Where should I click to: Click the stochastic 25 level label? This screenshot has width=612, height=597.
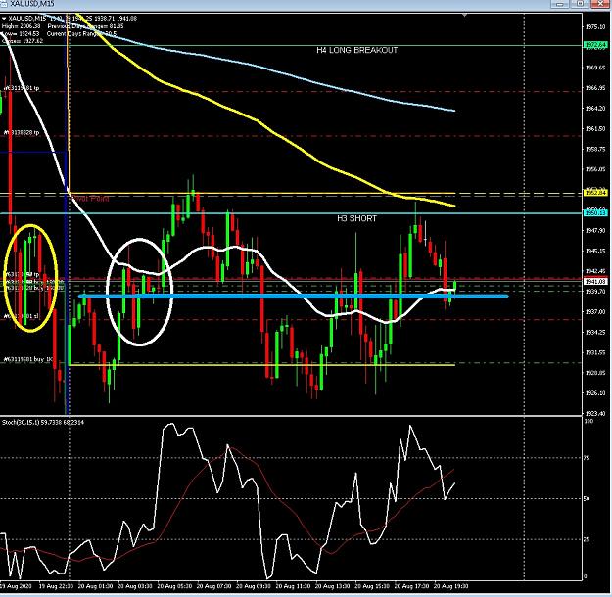[x=587, y=539]
